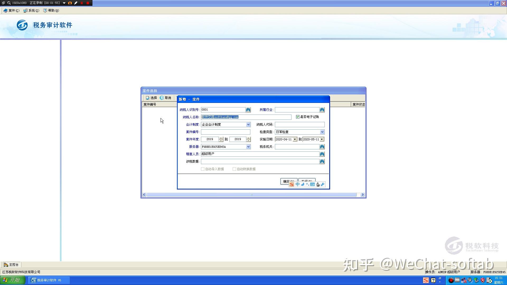Screen dimensions: 507x285
Task: Click 确定 button in new case dialog
Action: [x=285, y=181]
